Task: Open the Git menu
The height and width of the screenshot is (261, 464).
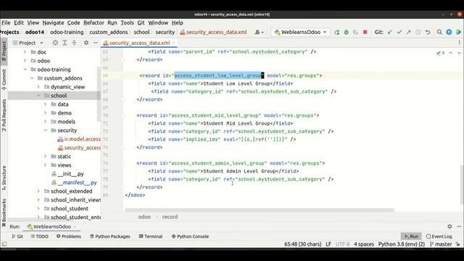Action: 141,22
